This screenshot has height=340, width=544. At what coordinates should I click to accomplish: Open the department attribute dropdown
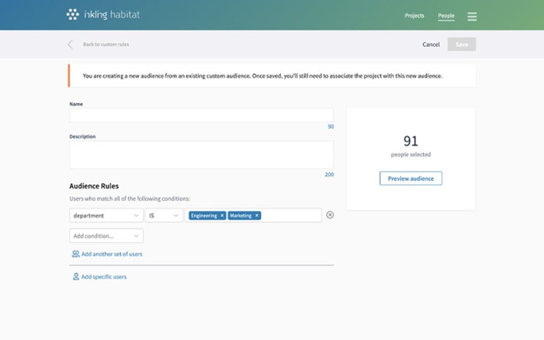pyautogui.click(x=106, y=216)
